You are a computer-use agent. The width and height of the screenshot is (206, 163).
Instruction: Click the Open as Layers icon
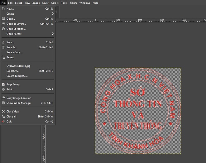click(3, 24)
